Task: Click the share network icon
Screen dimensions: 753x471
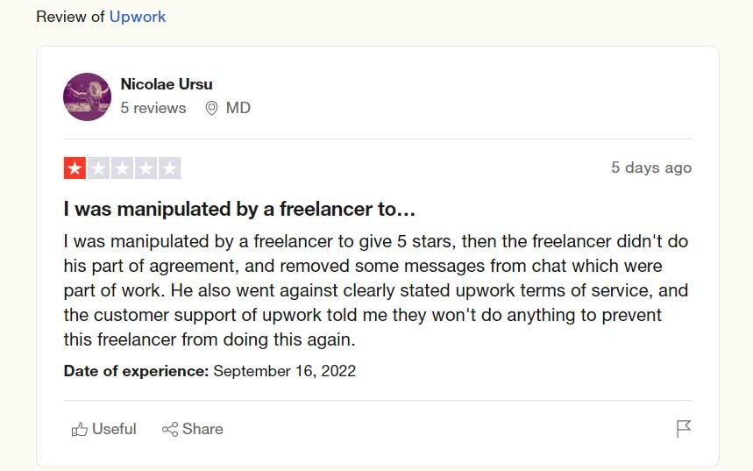Action: pos(170,429)
